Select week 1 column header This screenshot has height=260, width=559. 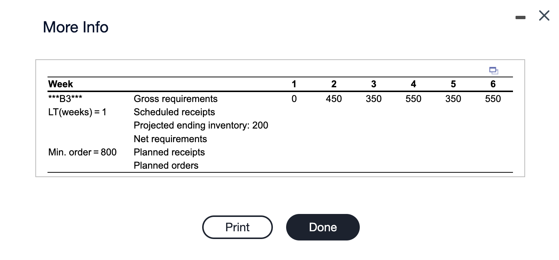[x=294, y=84]
